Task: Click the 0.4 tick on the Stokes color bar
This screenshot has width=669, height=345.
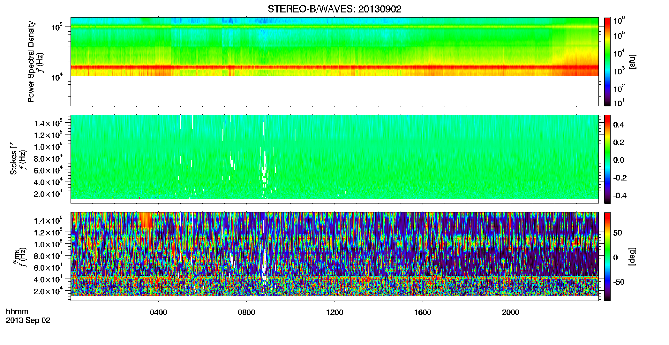Action: [619, 125]
